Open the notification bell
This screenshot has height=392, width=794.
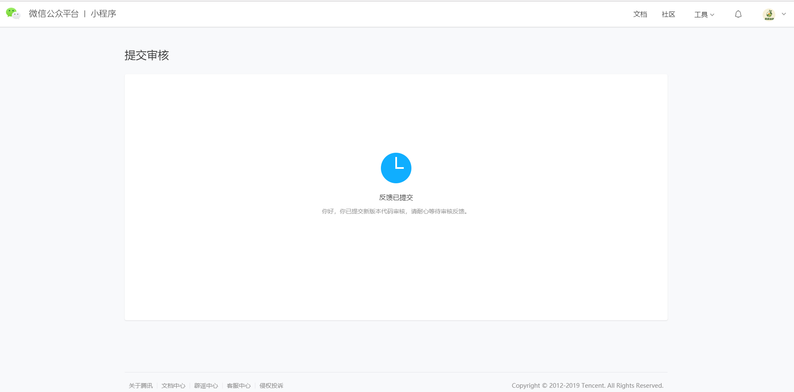[738, 14]
